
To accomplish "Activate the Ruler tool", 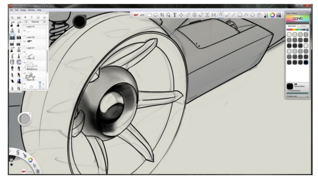I will point(188,15).
